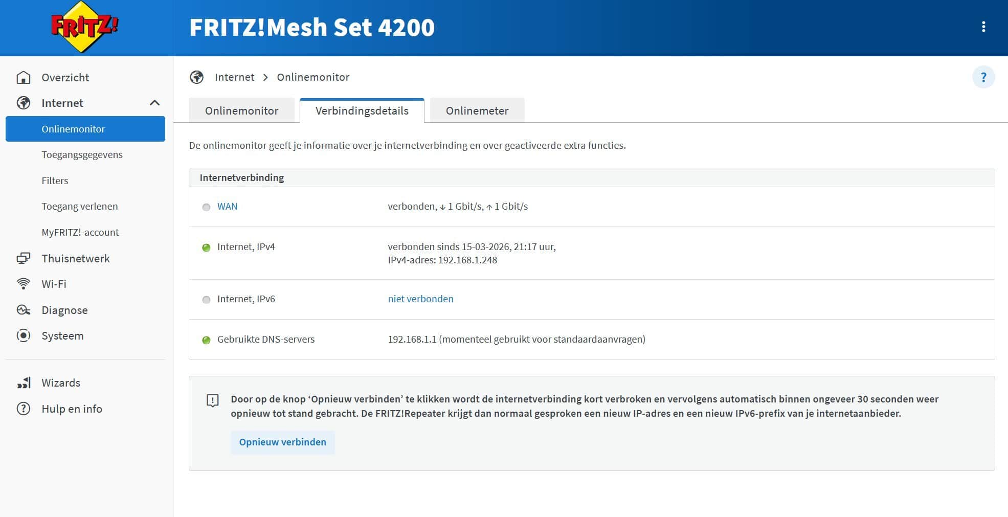
Task: Collapse the Internet menu chevron
Action: [154, 103]
